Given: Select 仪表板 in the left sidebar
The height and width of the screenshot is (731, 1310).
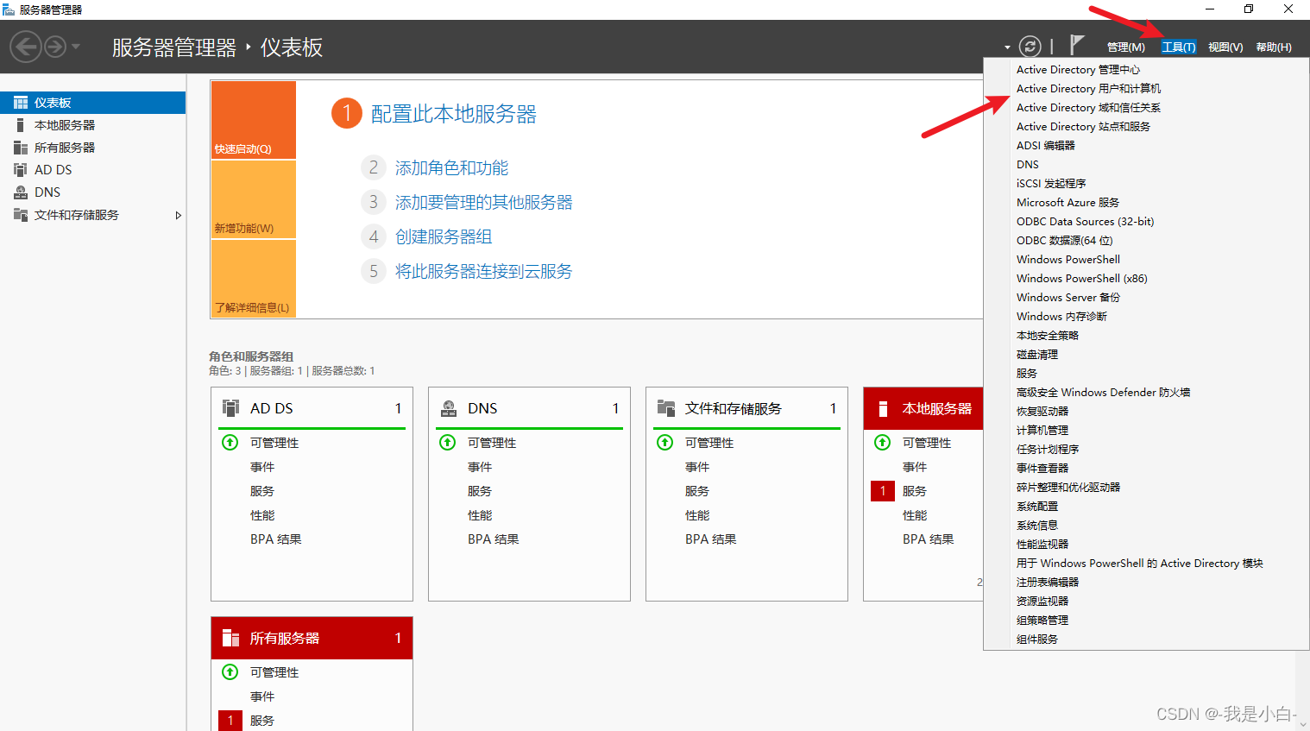Looking at the screenshot, I should pos(92,103).
